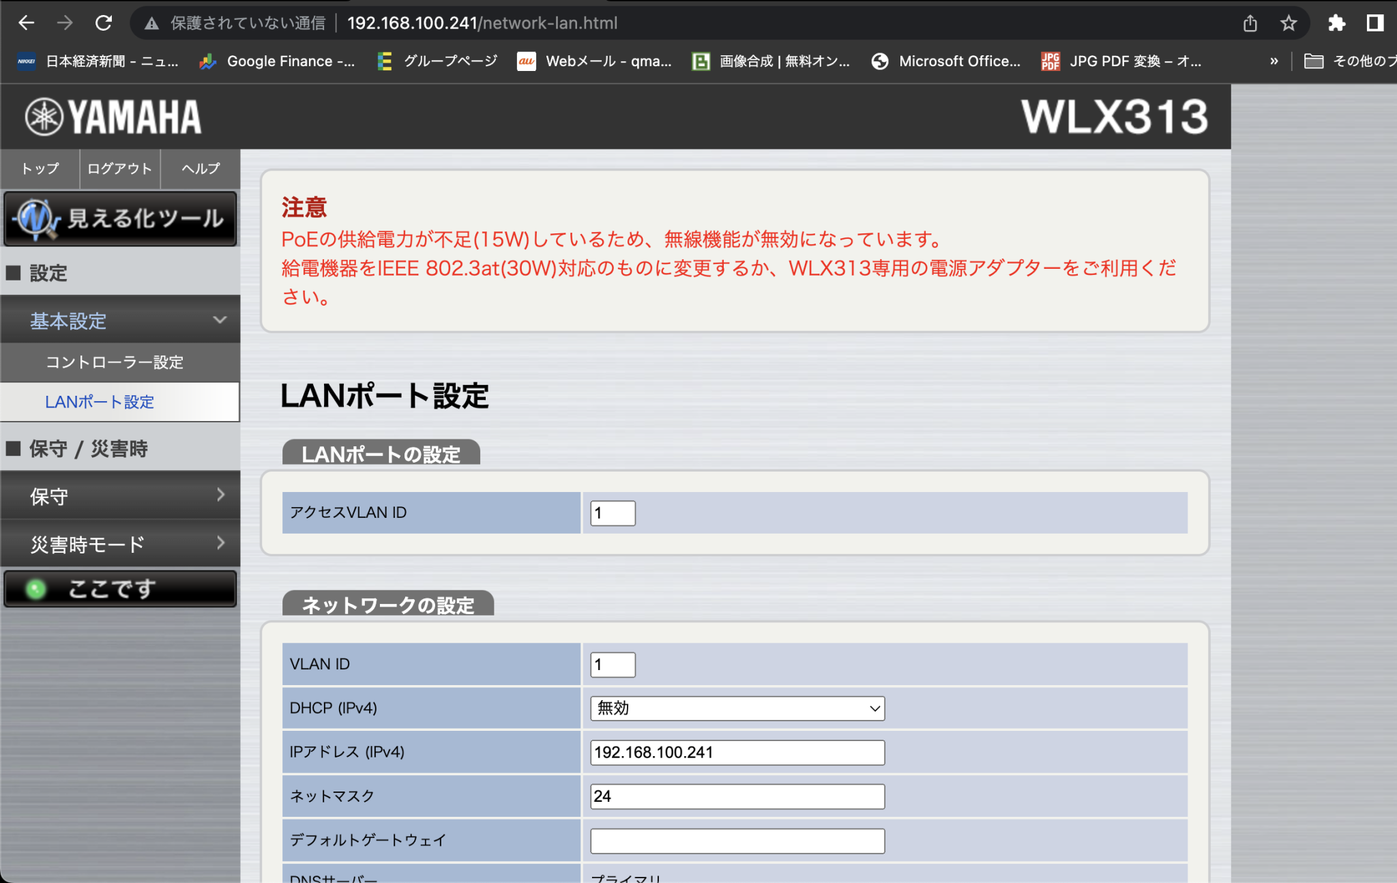1397x883 pixels.
Task: Open コントローラー設定 page
Action: (115, 362)
